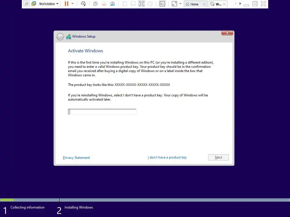Screen dimensions: 290x217
Task: Toggle the library sidebar view
Action: (125, 4)
